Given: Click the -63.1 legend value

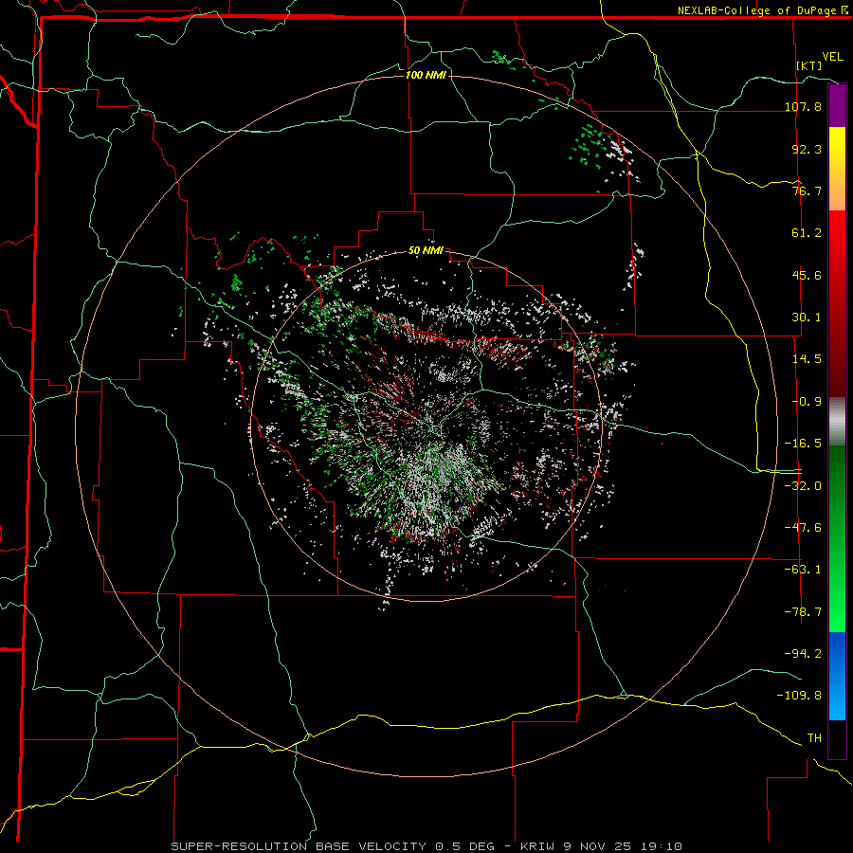Looking at the screenshot, I should coord(803,570).
